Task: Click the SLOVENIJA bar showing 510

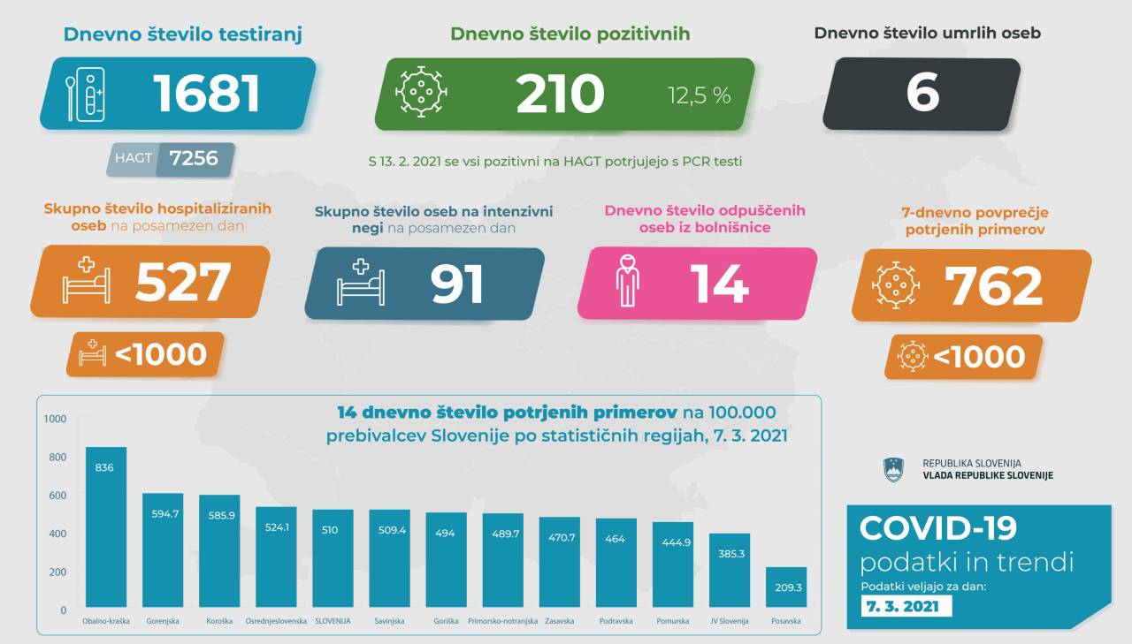Action: [x=333, y=559]
